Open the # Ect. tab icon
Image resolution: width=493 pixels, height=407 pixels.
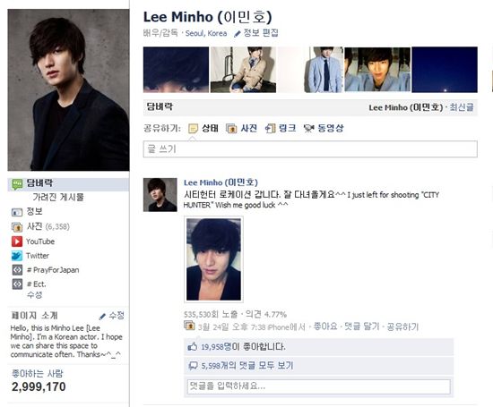point(17,284)
